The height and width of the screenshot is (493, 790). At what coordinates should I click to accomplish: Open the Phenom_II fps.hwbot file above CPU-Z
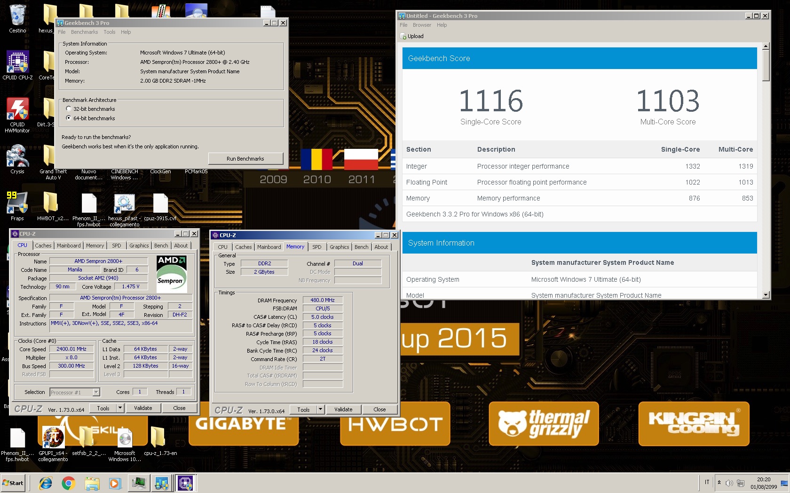[x=89, y=209]
